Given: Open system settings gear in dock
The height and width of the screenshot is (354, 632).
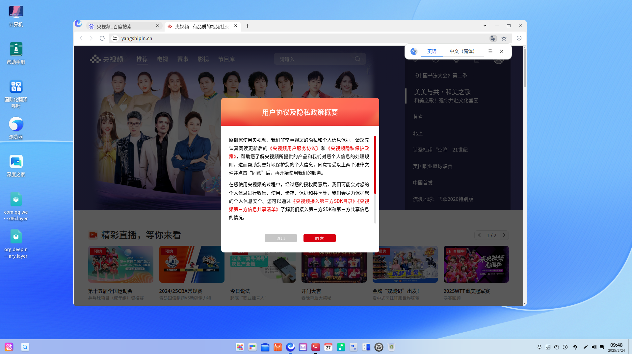Looking at the screenshot, I should 379,347.
